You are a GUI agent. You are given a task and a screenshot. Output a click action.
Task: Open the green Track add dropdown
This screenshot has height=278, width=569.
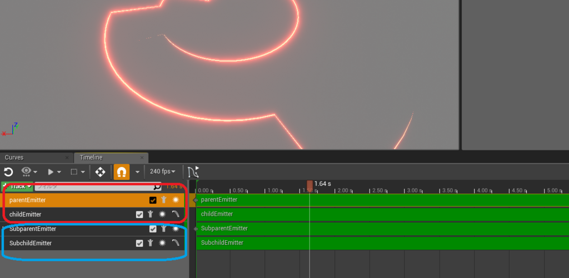pyautogui.click(x=17, y=186)
